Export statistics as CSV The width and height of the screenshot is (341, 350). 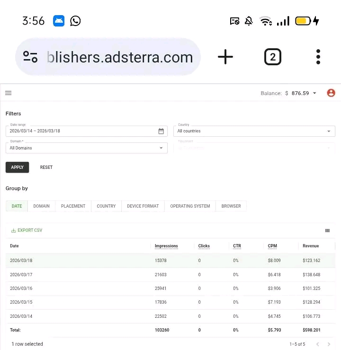[27, 230]
